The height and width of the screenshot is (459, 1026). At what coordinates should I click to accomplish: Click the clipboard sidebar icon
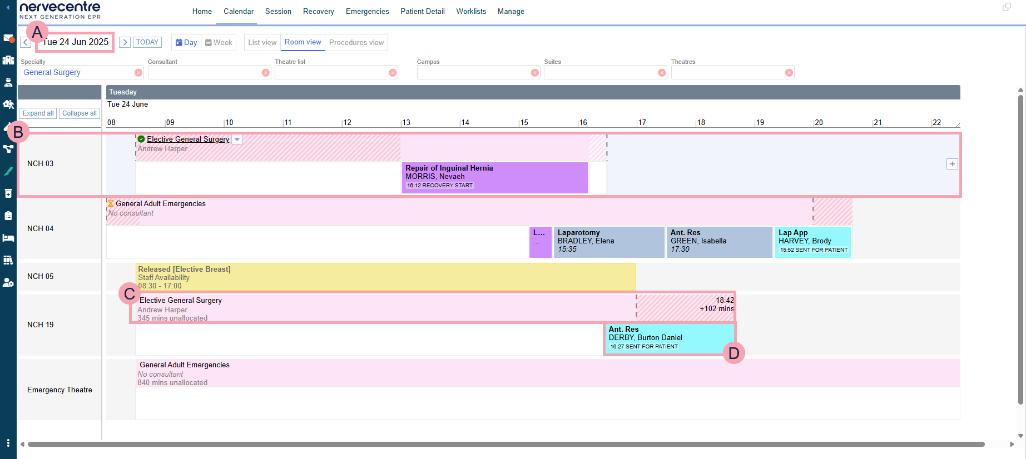pos(8,216)
